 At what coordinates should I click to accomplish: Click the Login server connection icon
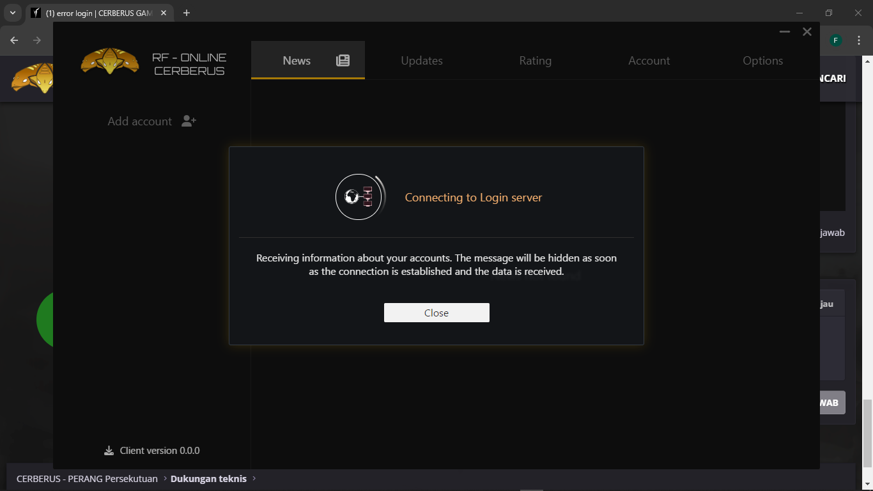click(359, 197)
